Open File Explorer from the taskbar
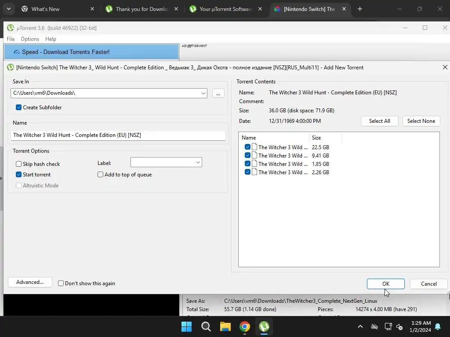This screenshot has width=450, height=337. (x=225, y=326)
